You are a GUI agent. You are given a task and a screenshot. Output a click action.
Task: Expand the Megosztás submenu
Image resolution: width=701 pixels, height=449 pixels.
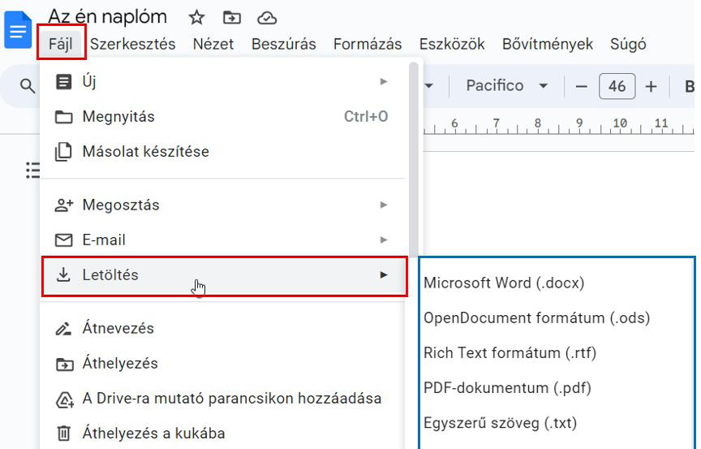pos(224,205)
